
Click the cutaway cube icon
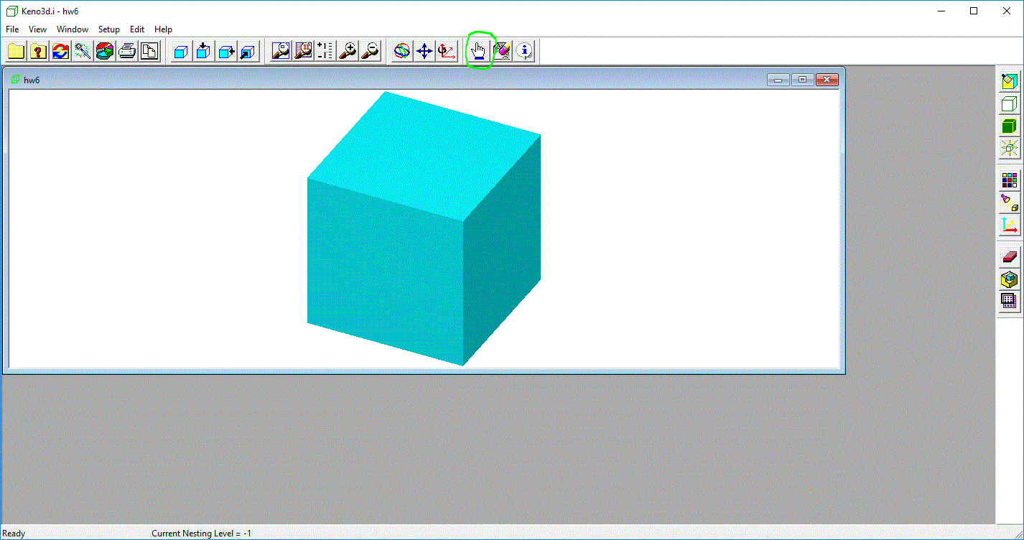pyautogui.click(x=1010, y=279)
